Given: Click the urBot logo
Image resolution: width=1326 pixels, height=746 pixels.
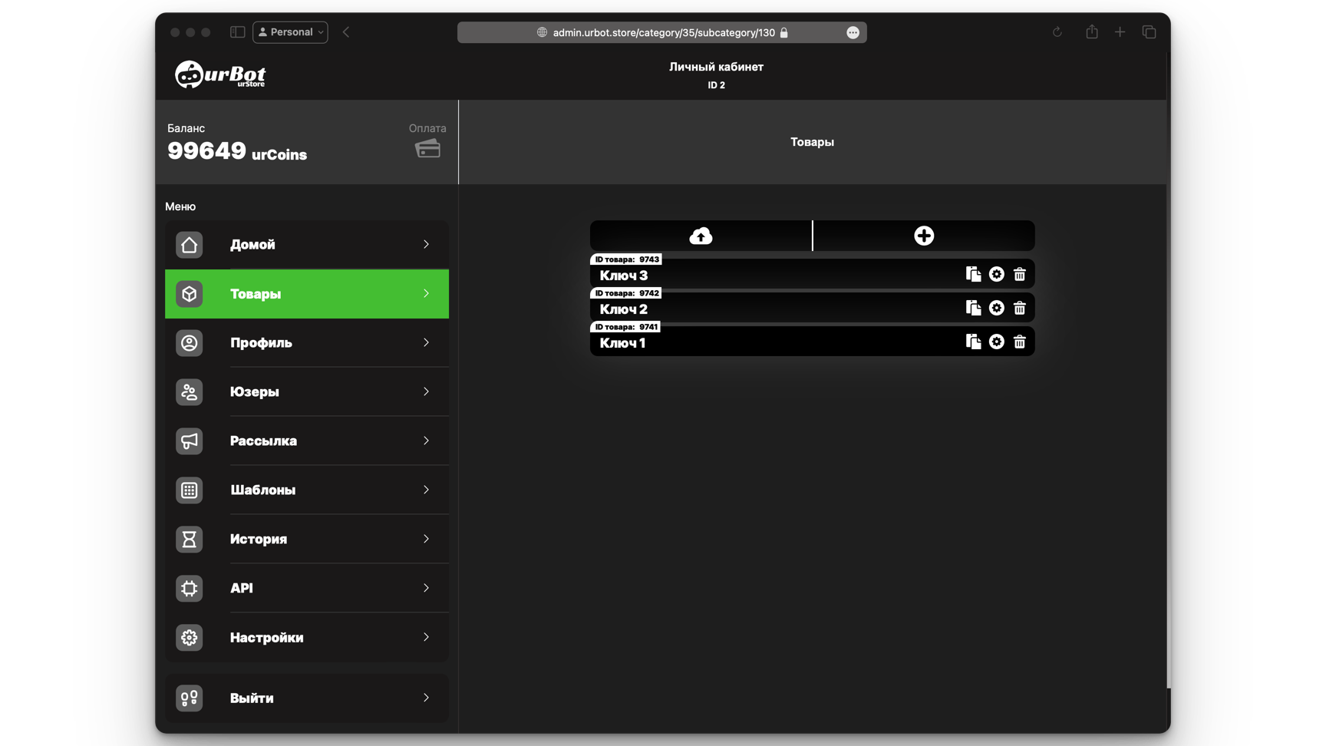Looking at the screenshot, I should (x=220, y=74).
